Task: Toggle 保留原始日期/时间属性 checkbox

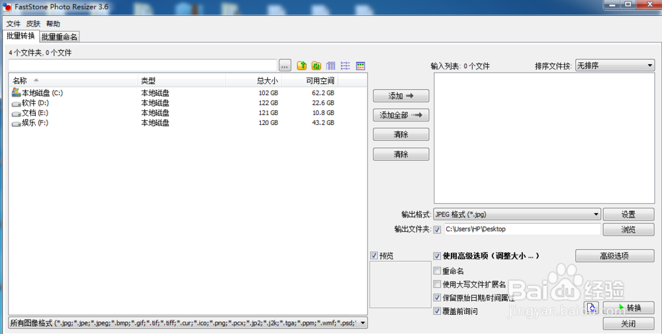Action: click(438, 298)
